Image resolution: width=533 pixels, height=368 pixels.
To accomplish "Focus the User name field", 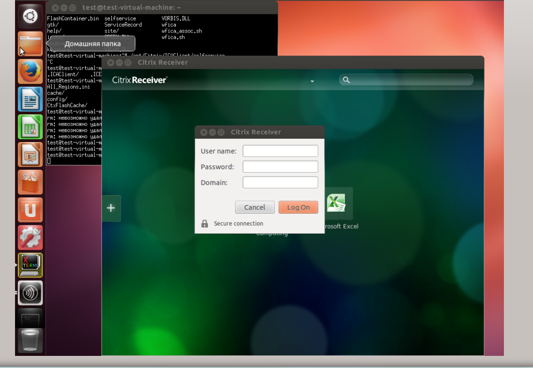I will [x=281, y=151].
